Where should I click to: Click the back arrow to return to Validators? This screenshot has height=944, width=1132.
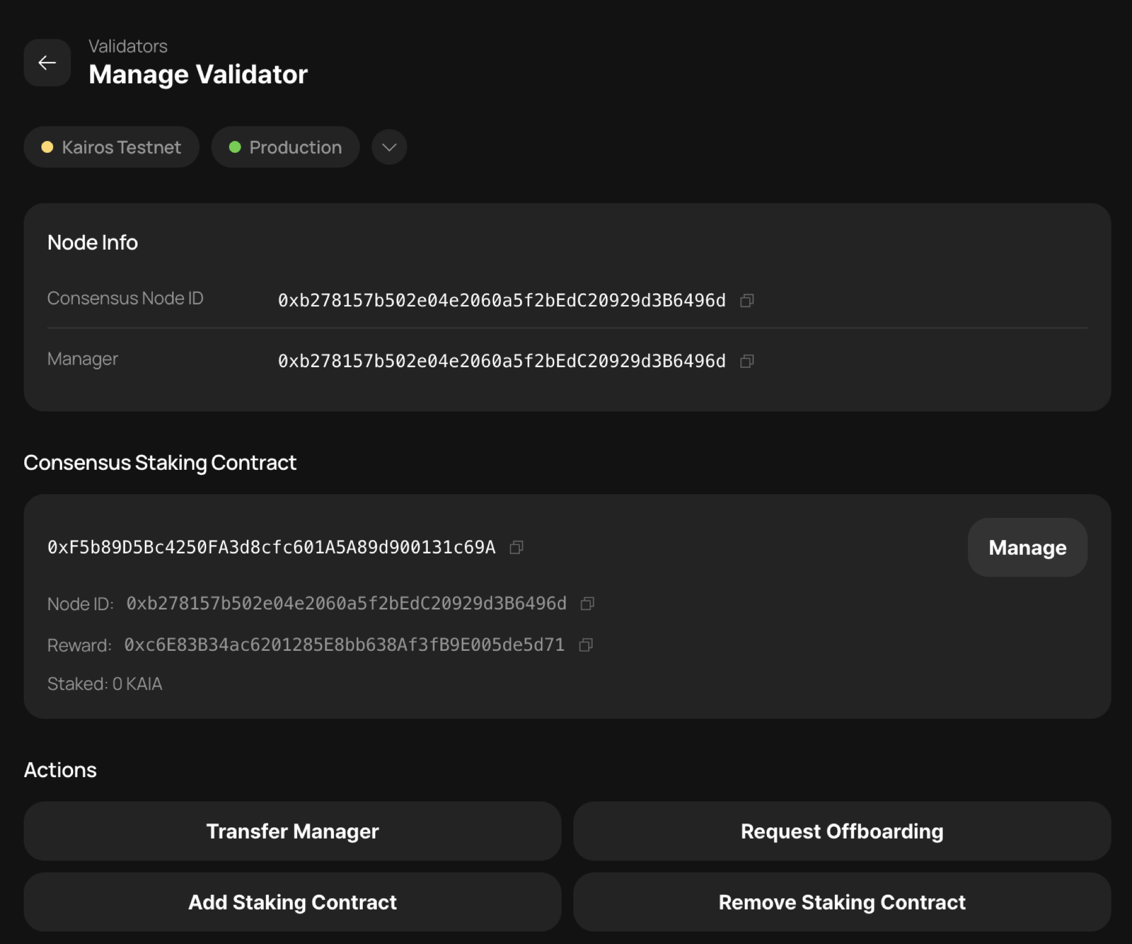click(x=47, y=63)
